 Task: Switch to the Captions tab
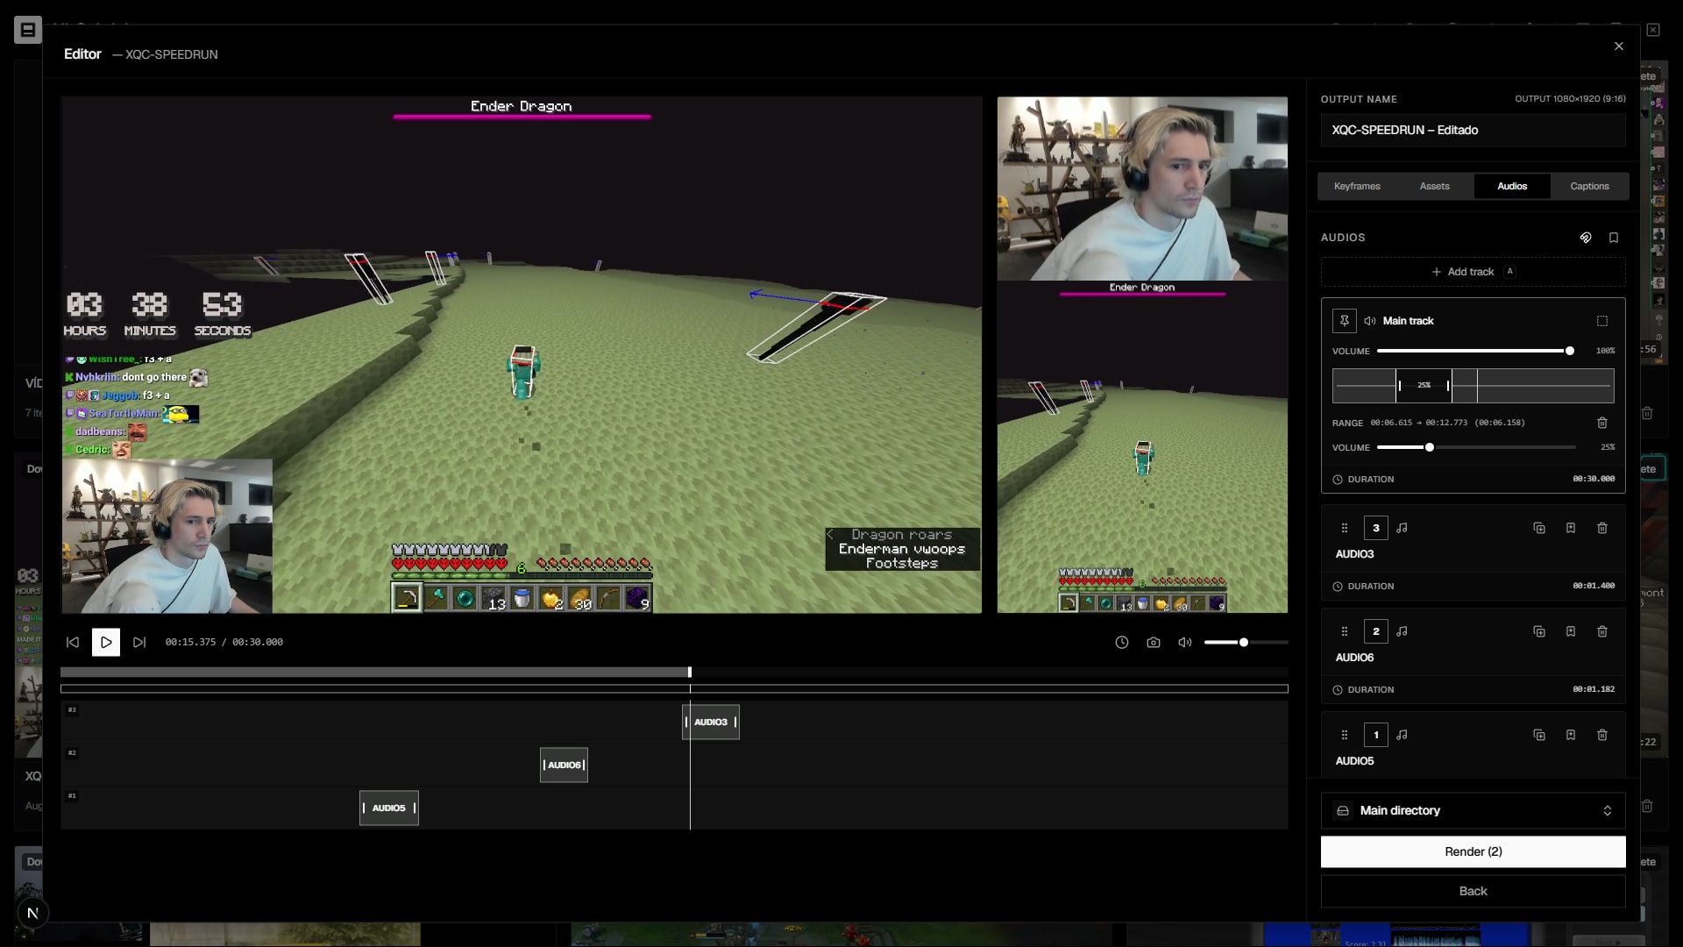[1589, 186]
